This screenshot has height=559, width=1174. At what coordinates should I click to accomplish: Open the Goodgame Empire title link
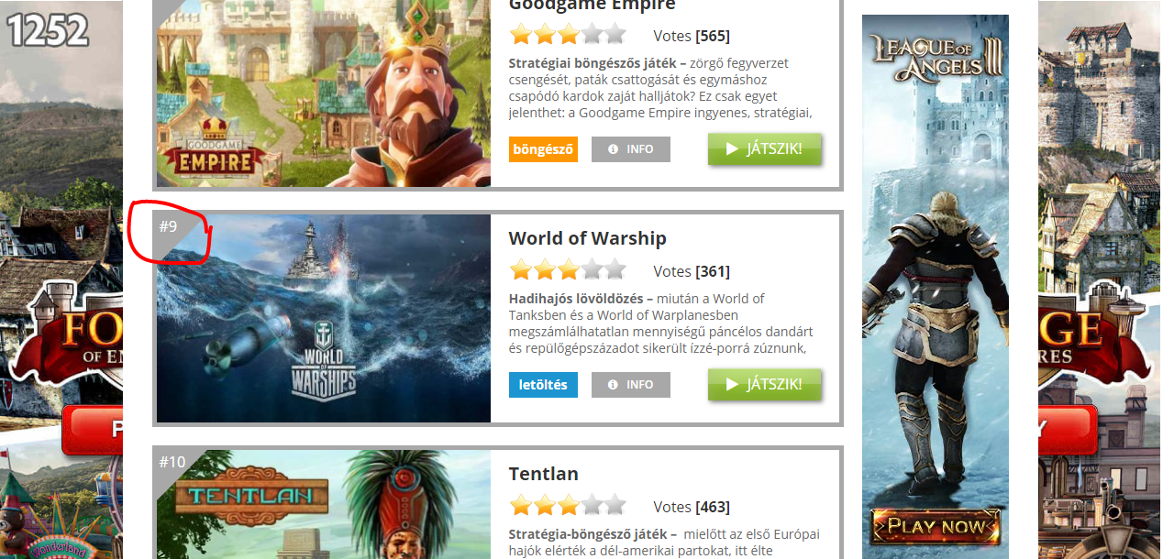click(592, 5)
